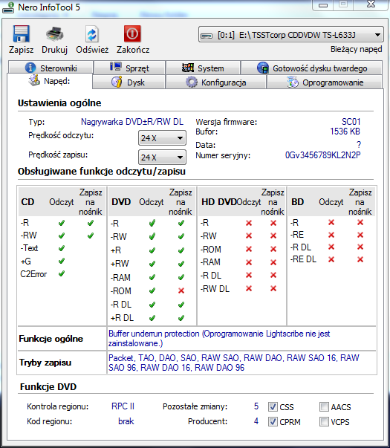Switch to the Sterowniki tab
The height and width of the screenshot is (448, 390).
click(x=51, y=68)
